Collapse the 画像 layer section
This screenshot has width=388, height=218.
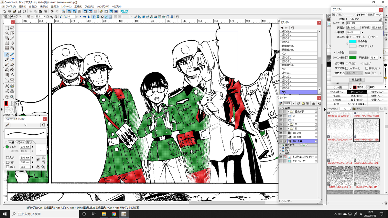click(281, 108)
